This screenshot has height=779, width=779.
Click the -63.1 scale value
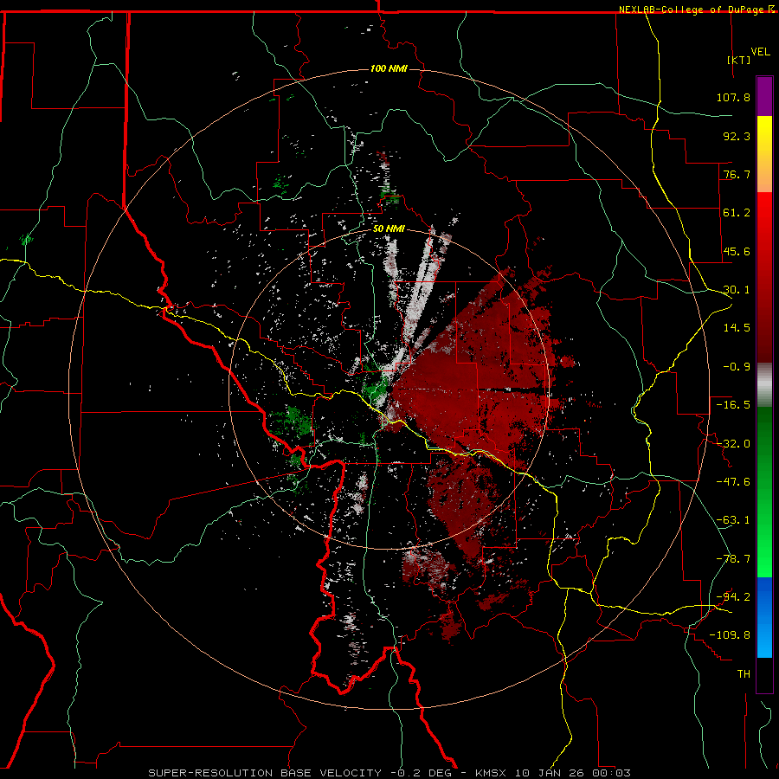pyautogui.click(x=733, y=520)
